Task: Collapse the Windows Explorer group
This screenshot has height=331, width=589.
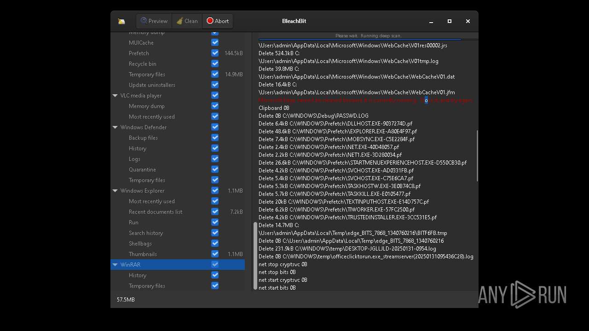Action: [115, 191]
